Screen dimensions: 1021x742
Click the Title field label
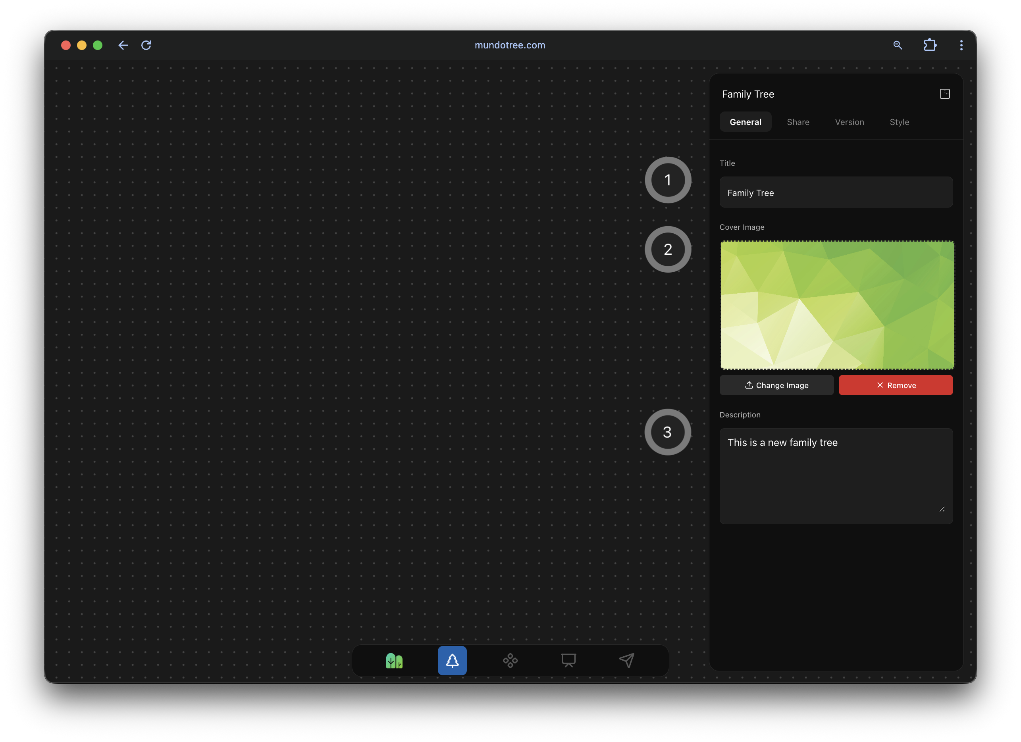pyautogui.click(x=727, y=163)
